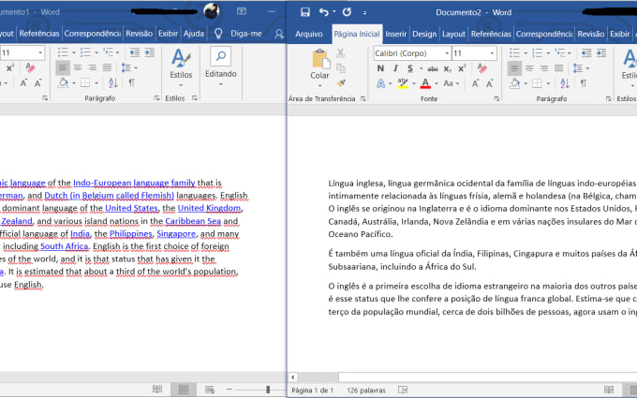637x398 pixels.
Task: Open the Calibri (Corpo) font dropdown in Documento2
Action: click(447, 53)
